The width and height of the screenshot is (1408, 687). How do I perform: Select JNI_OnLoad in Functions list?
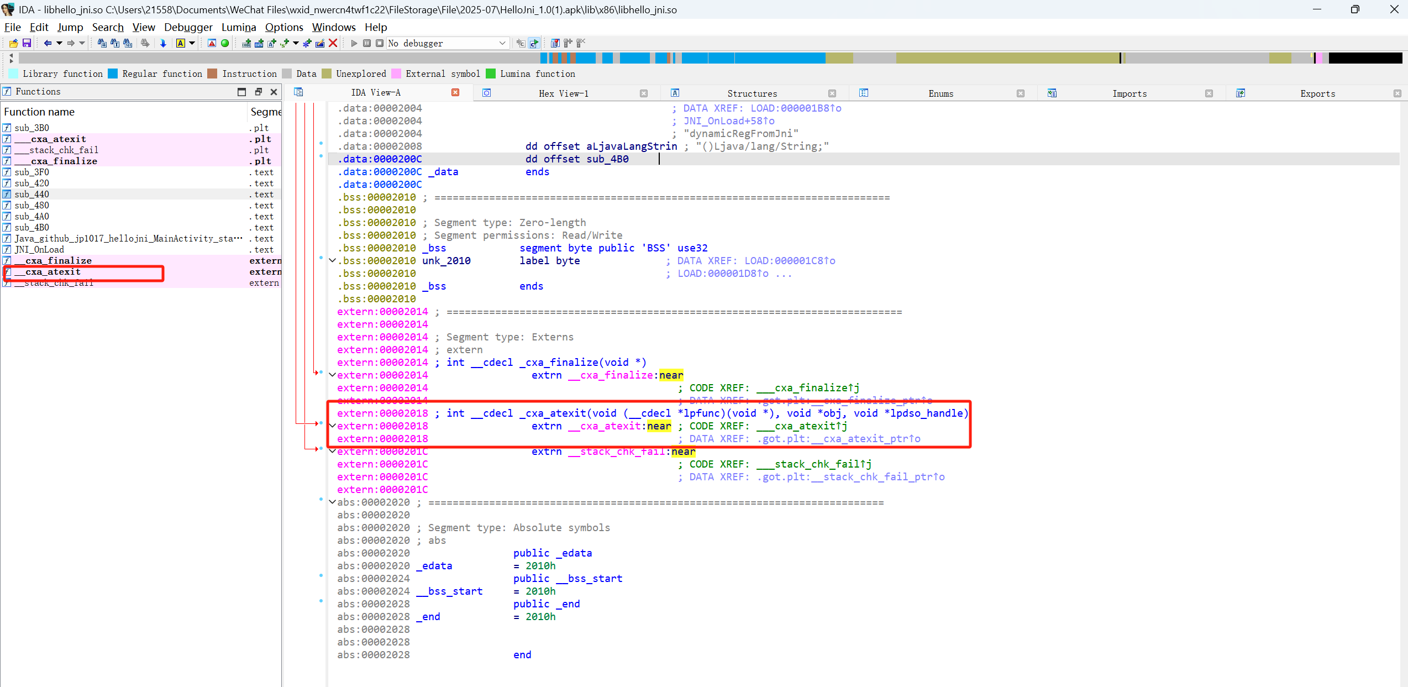point(39,249)
